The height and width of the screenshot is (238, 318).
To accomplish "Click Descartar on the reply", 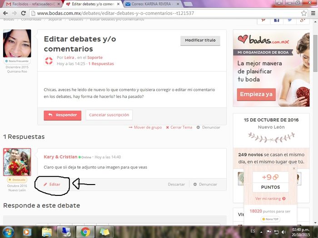I will tap(176, 185).
